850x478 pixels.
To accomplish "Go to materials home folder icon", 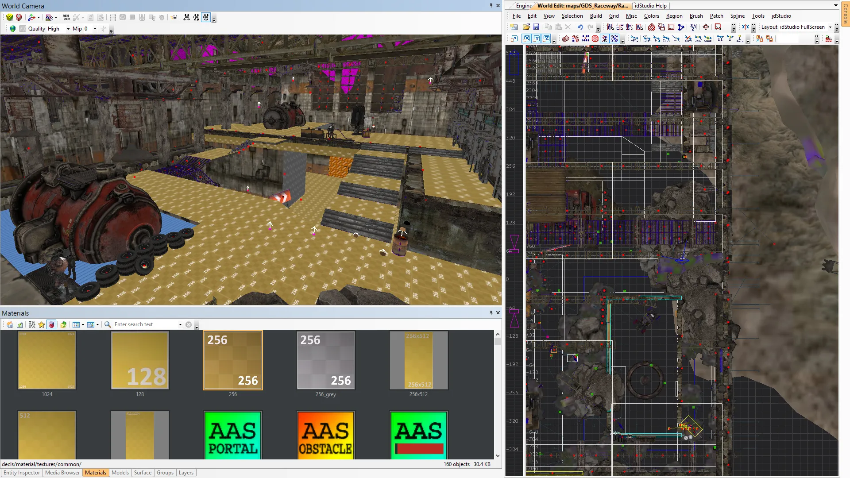I will pyautogui.click(x=10, y=324).
